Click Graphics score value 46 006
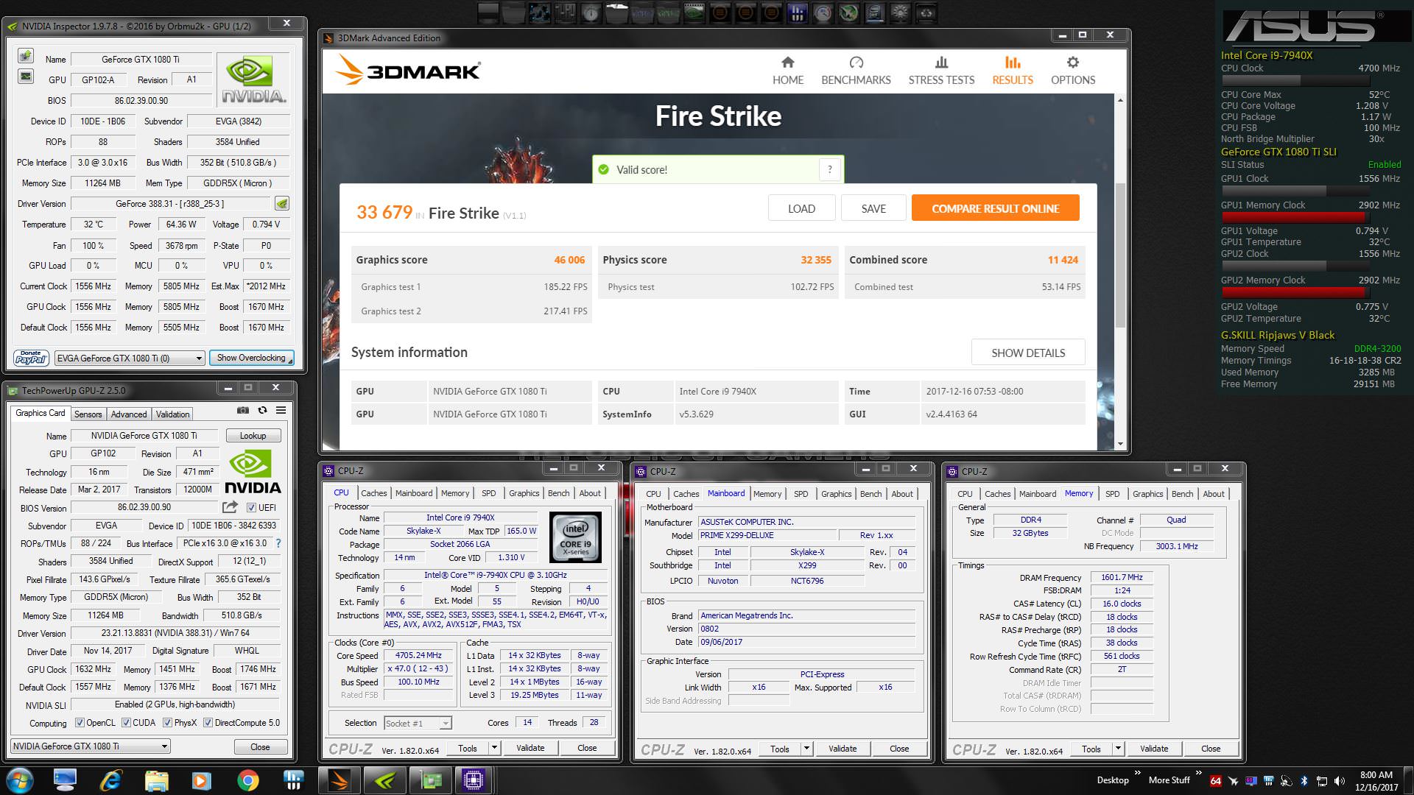The width and height of the screenshot is (1414, 795). coord(569,260)
